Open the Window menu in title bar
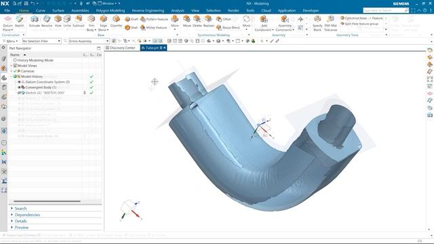434x244 pixels. tap(107, 3)
